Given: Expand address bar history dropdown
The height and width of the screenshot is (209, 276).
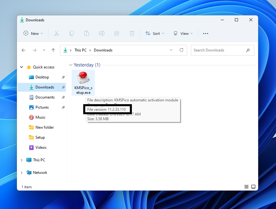Looking at the screenshot, I should pos(171,50).
